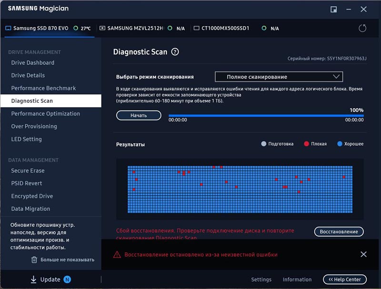Open PSID Revert
Image resolution: width=381 pixels, height=289 pixels.
tap(27, 183)
